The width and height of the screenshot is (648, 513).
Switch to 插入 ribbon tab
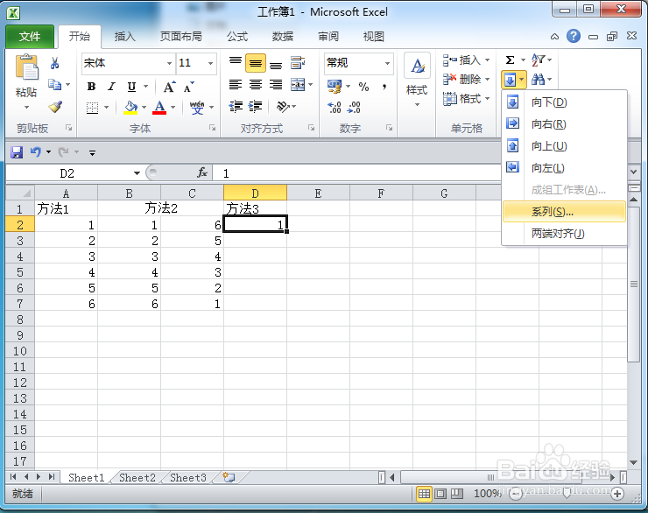click(125, 37)
